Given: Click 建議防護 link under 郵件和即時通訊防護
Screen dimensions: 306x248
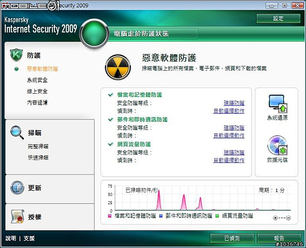Looking at the screenshot, I should (x=234, y=128).
